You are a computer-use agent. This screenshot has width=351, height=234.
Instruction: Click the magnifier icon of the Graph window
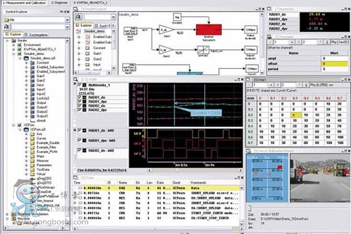pos(75,79)
